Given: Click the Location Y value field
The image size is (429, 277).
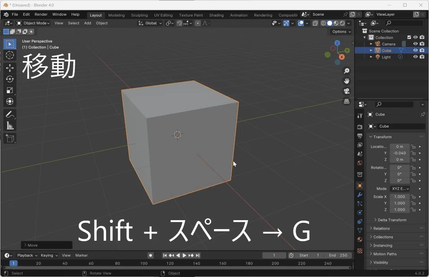Looking at the screenshot, I should click(399, 153).
